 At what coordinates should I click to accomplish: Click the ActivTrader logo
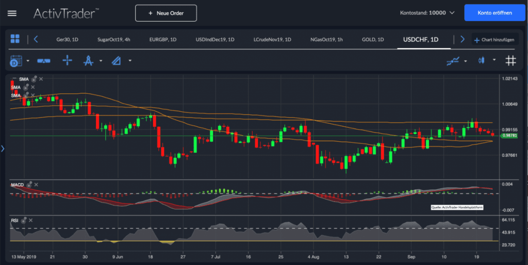click(66, 13)
